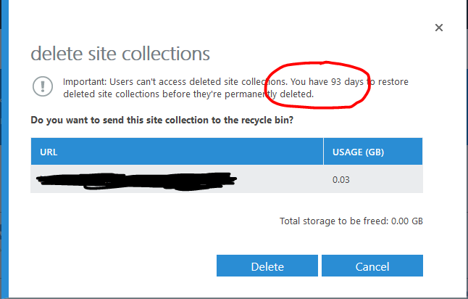Click the '93 days' text in the notice

pyautogui.click(x=343, y=82)
